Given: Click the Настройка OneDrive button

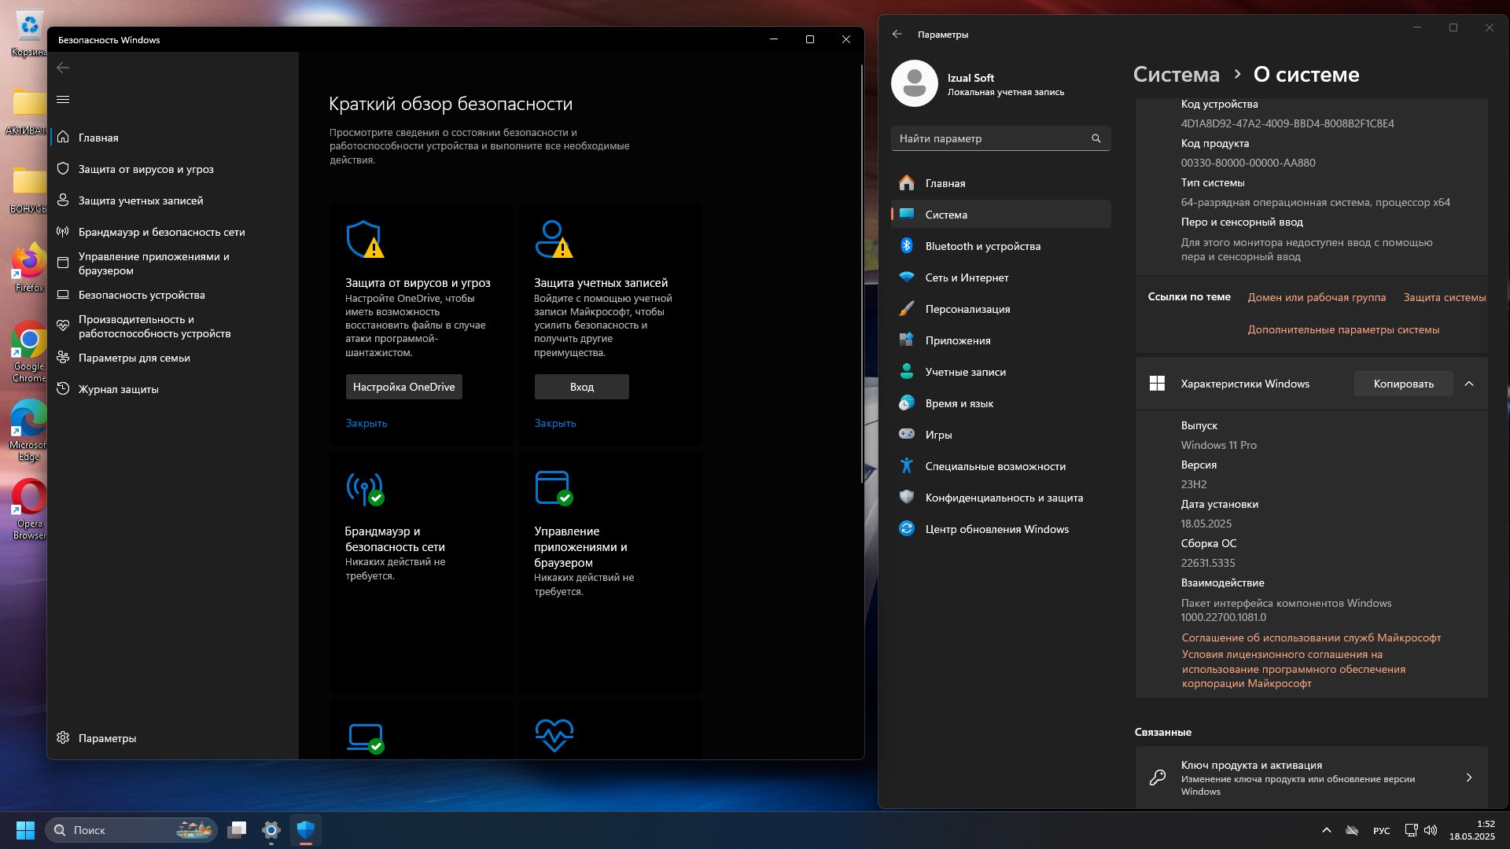Looking at the screenshot, I should [x=404, y=387].
